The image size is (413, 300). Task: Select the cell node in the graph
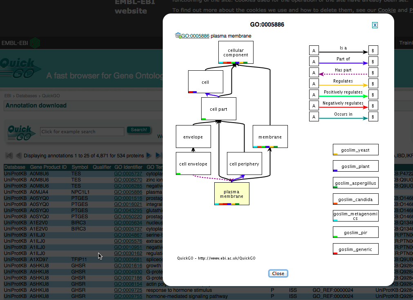click(x=205, y=82)
